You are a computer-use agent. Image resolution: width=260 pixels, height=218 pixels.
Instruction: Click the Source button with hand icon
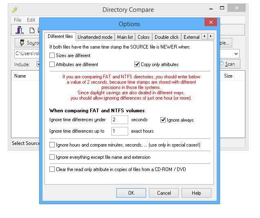point(27,43)
